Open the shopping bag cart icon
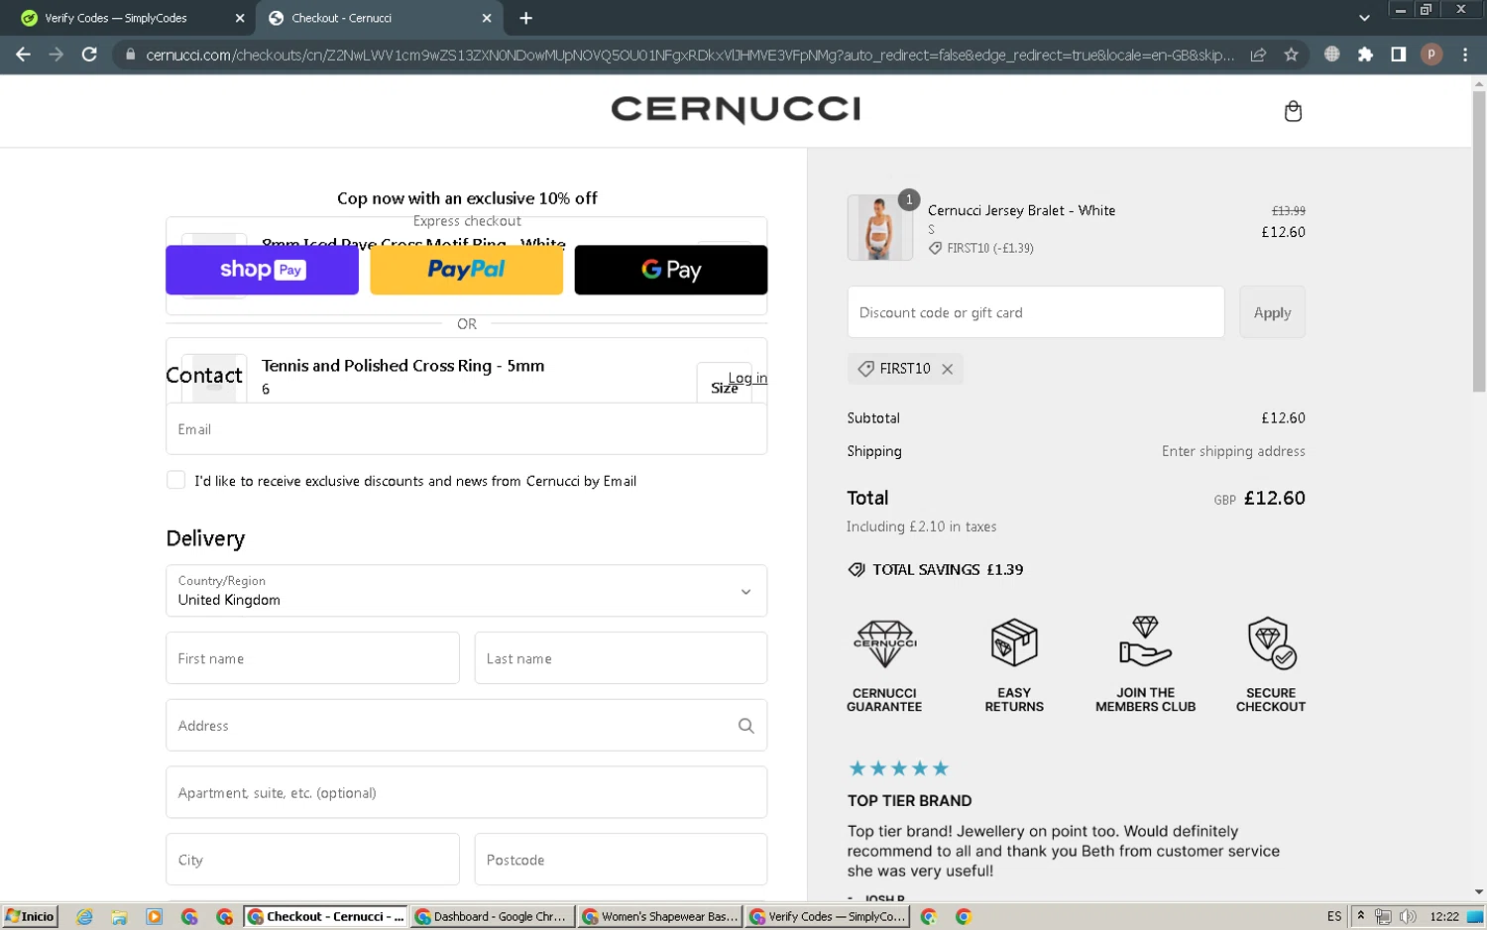Viewport: 1487px width, 930px height. coord(1293,111)
